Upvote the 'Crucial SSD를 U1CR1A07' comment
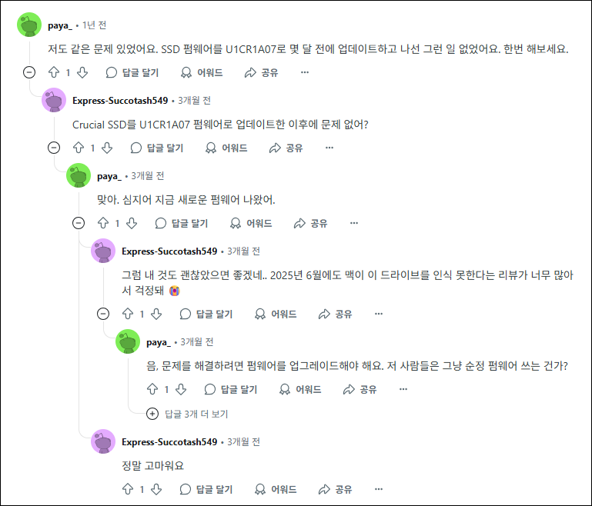 tap(79, 148)
